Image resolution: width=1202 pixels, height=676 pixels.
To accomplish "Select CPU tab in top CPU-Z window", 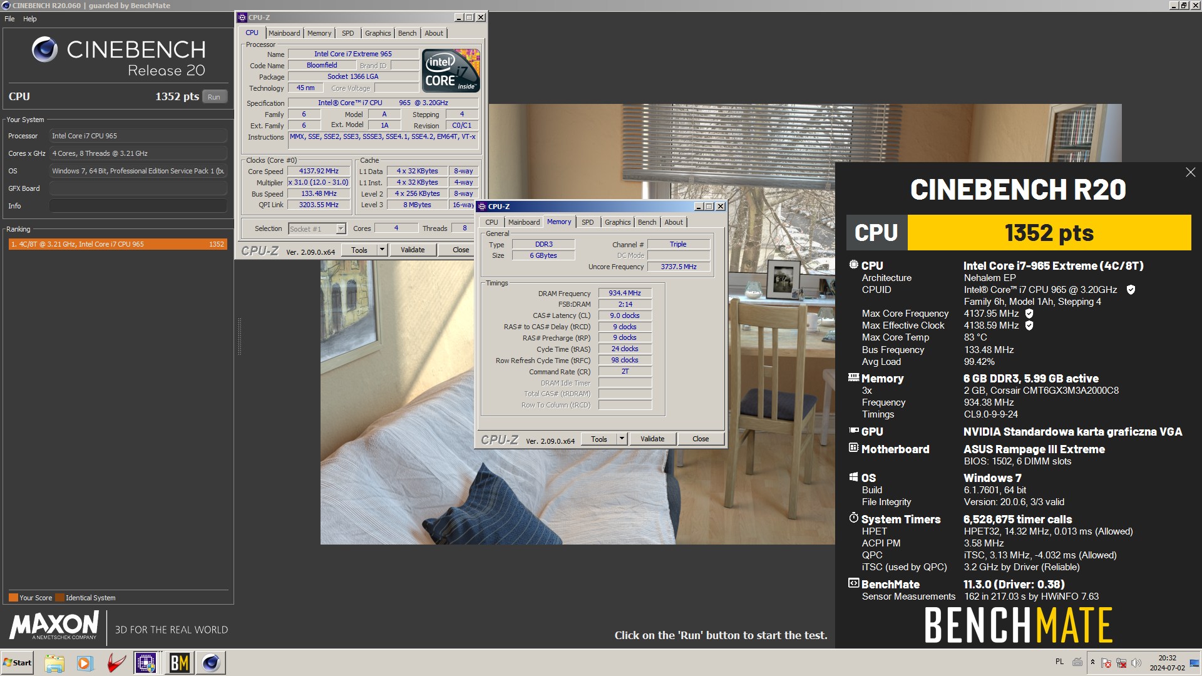I will click(252, 33).
